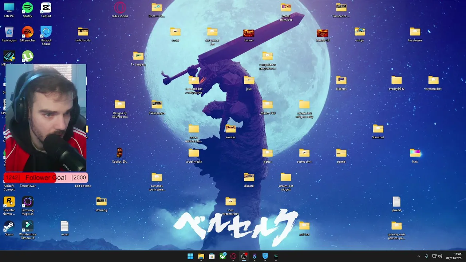The height and width of the screenshot is (262, 466).
Task: Select the redes sociais Opera shortcut
Action: pyautogui.click(x=120, y=10)
